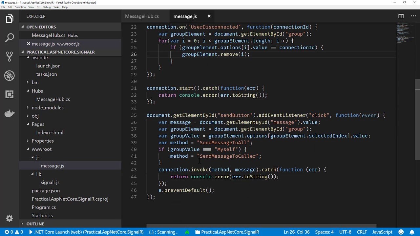The image size is (420, 236).
Task: Start .NET Core Launch (web) debug
Action: pyautogui.click(x=86, y=232)
